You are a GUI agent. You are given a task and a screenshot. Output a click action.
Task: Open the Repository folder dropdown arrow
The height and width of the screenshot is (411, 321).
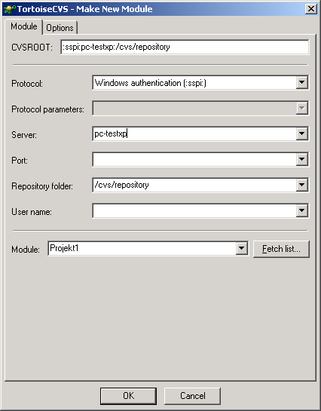click(302, 185)
